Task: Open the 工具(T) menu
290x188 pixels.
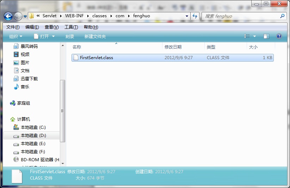Action: tap(71, 27)
